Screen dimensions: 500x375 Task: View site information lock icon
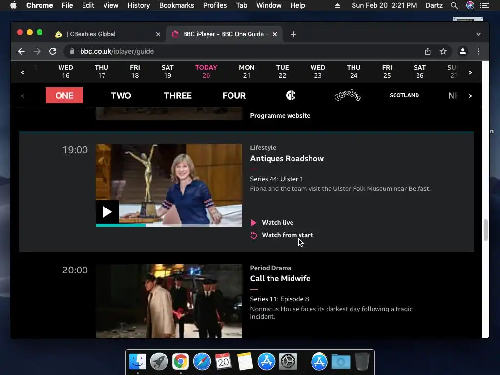click(72, 51)
